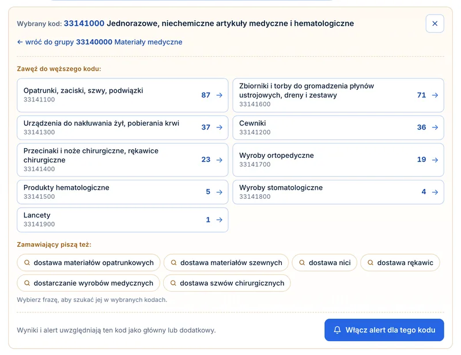
Task: Click the code 33141400 label
Action: (39, 169)
